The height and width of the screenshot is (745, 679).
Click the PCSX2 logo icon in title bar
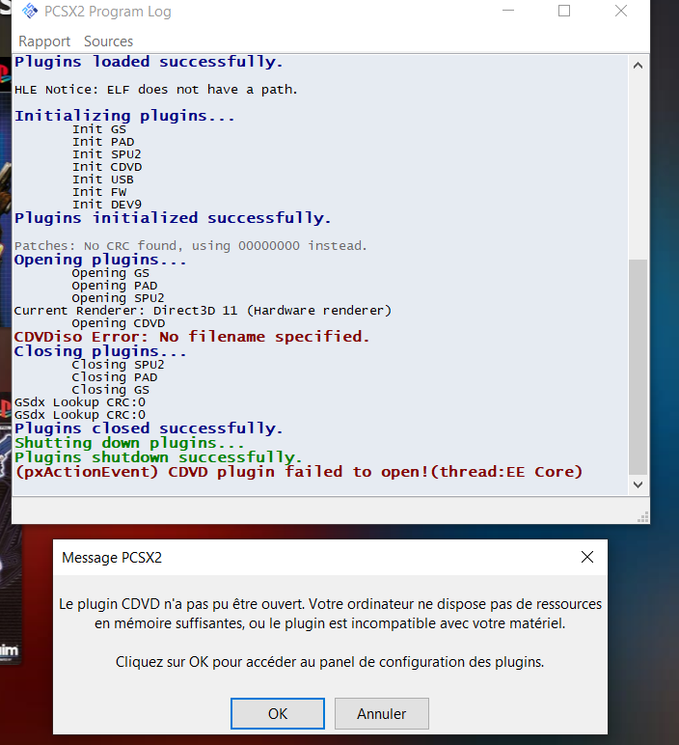coord(30,11)
